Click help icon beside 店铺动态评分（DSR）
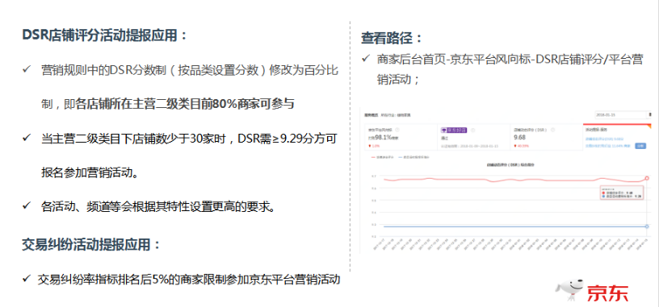This screenshot has width=659, height=307. pos(552,130)
